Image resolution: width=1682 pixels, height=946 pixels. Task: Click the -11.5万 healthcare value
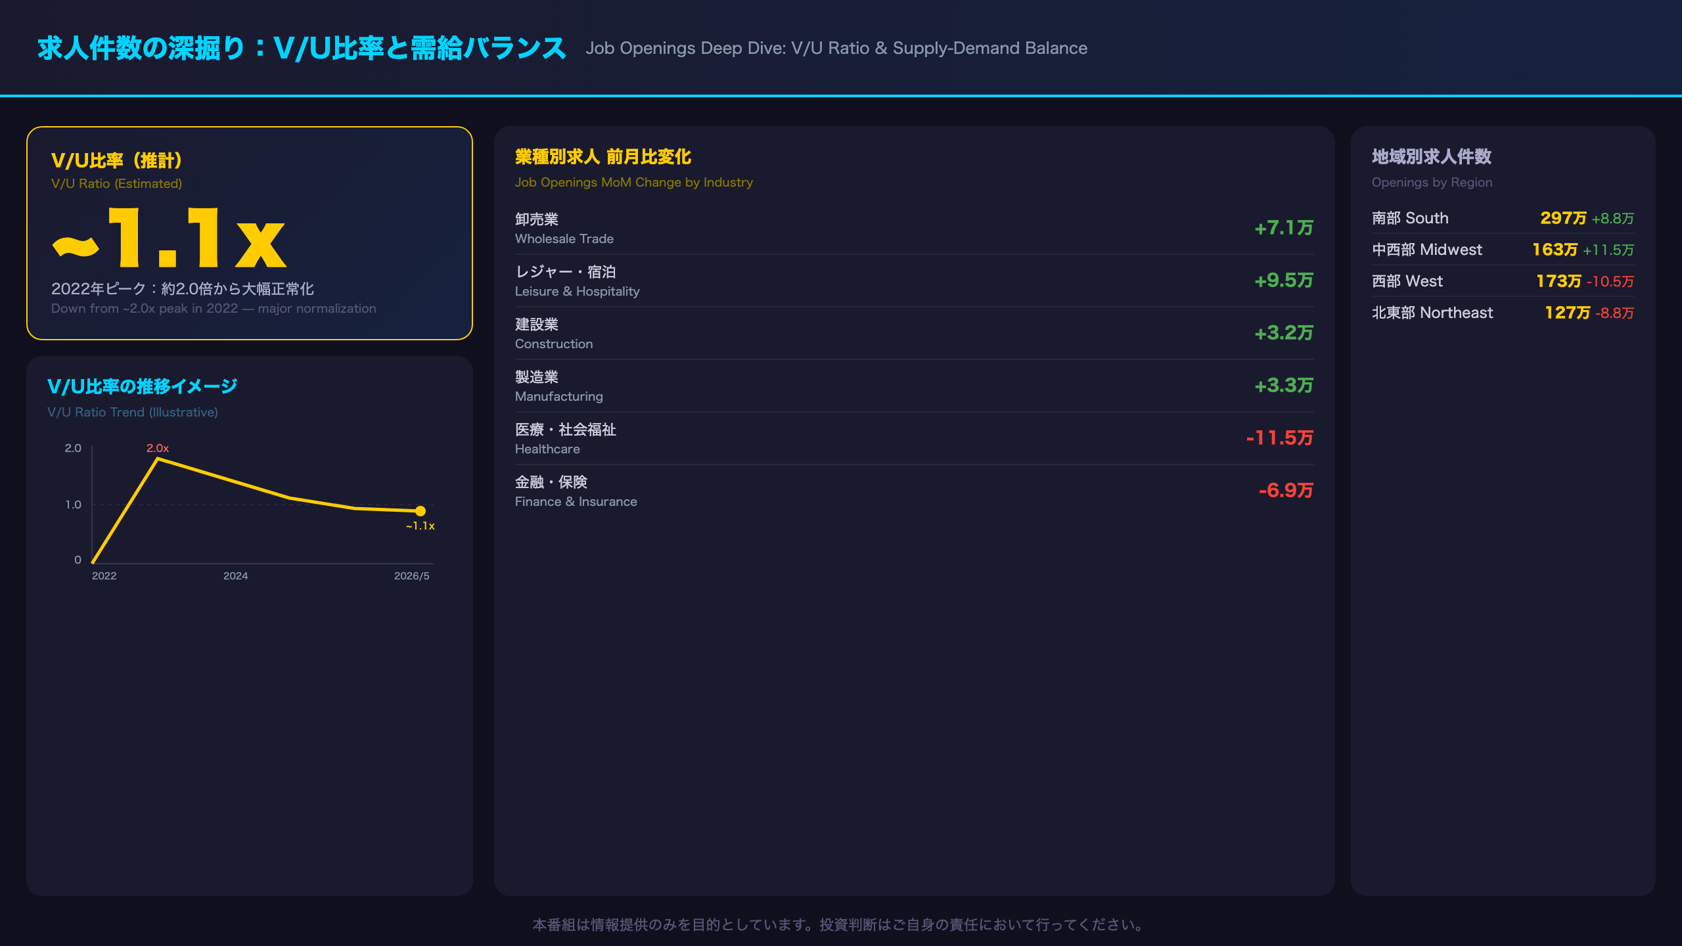click(x=1280, y=438)
